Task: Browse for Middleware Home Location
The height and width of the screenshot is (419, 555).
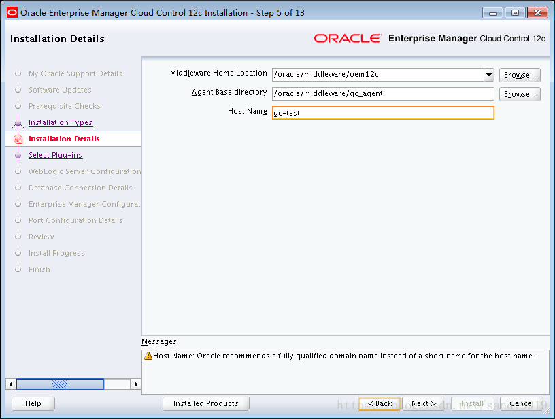Action: (520, 75)
